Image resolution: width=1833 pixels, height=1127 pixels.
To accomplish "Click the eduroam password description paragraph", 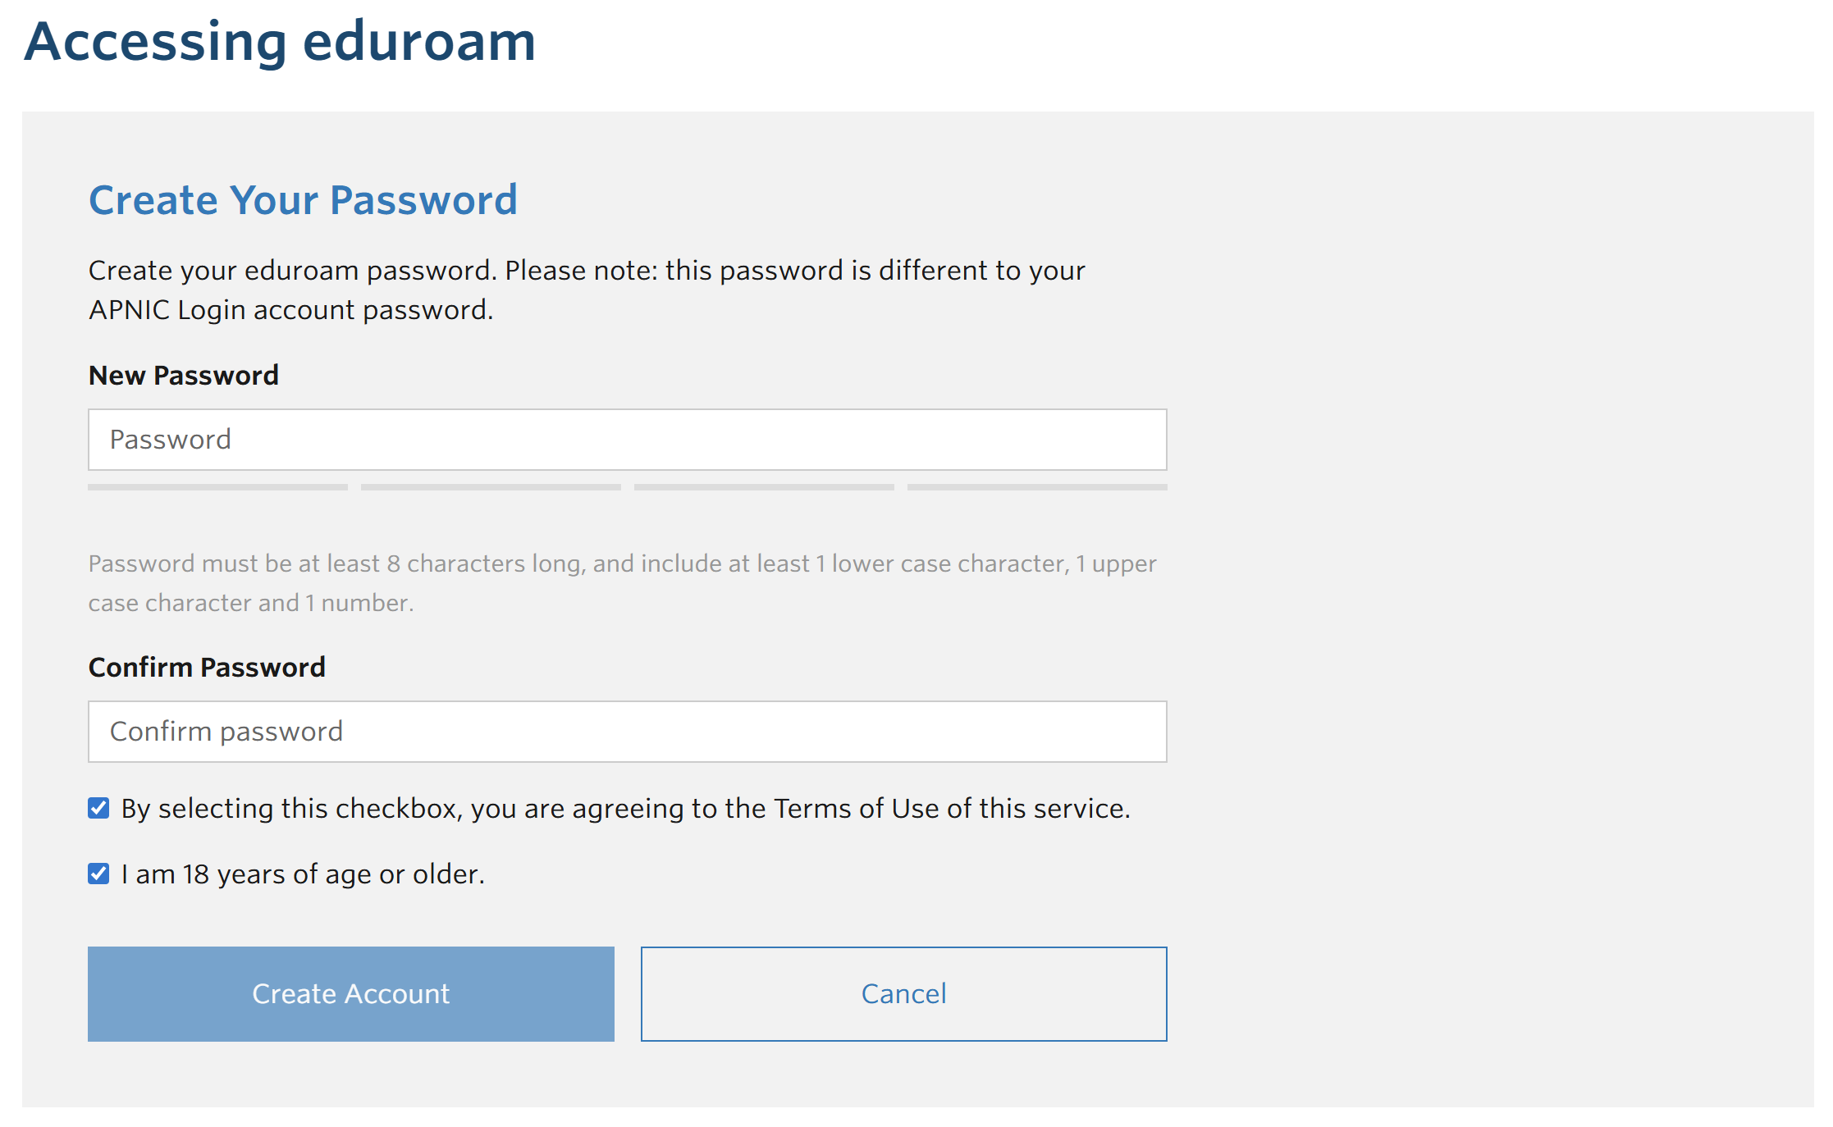I will (587, 289).
